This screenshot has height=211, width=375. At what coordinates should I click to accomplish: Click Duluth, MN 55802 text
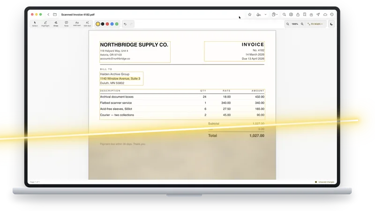[x=112, y=83]
